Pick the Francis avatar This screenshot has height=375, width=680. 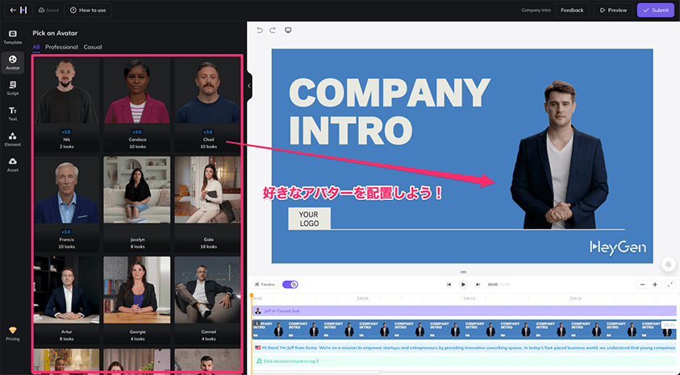67,204
